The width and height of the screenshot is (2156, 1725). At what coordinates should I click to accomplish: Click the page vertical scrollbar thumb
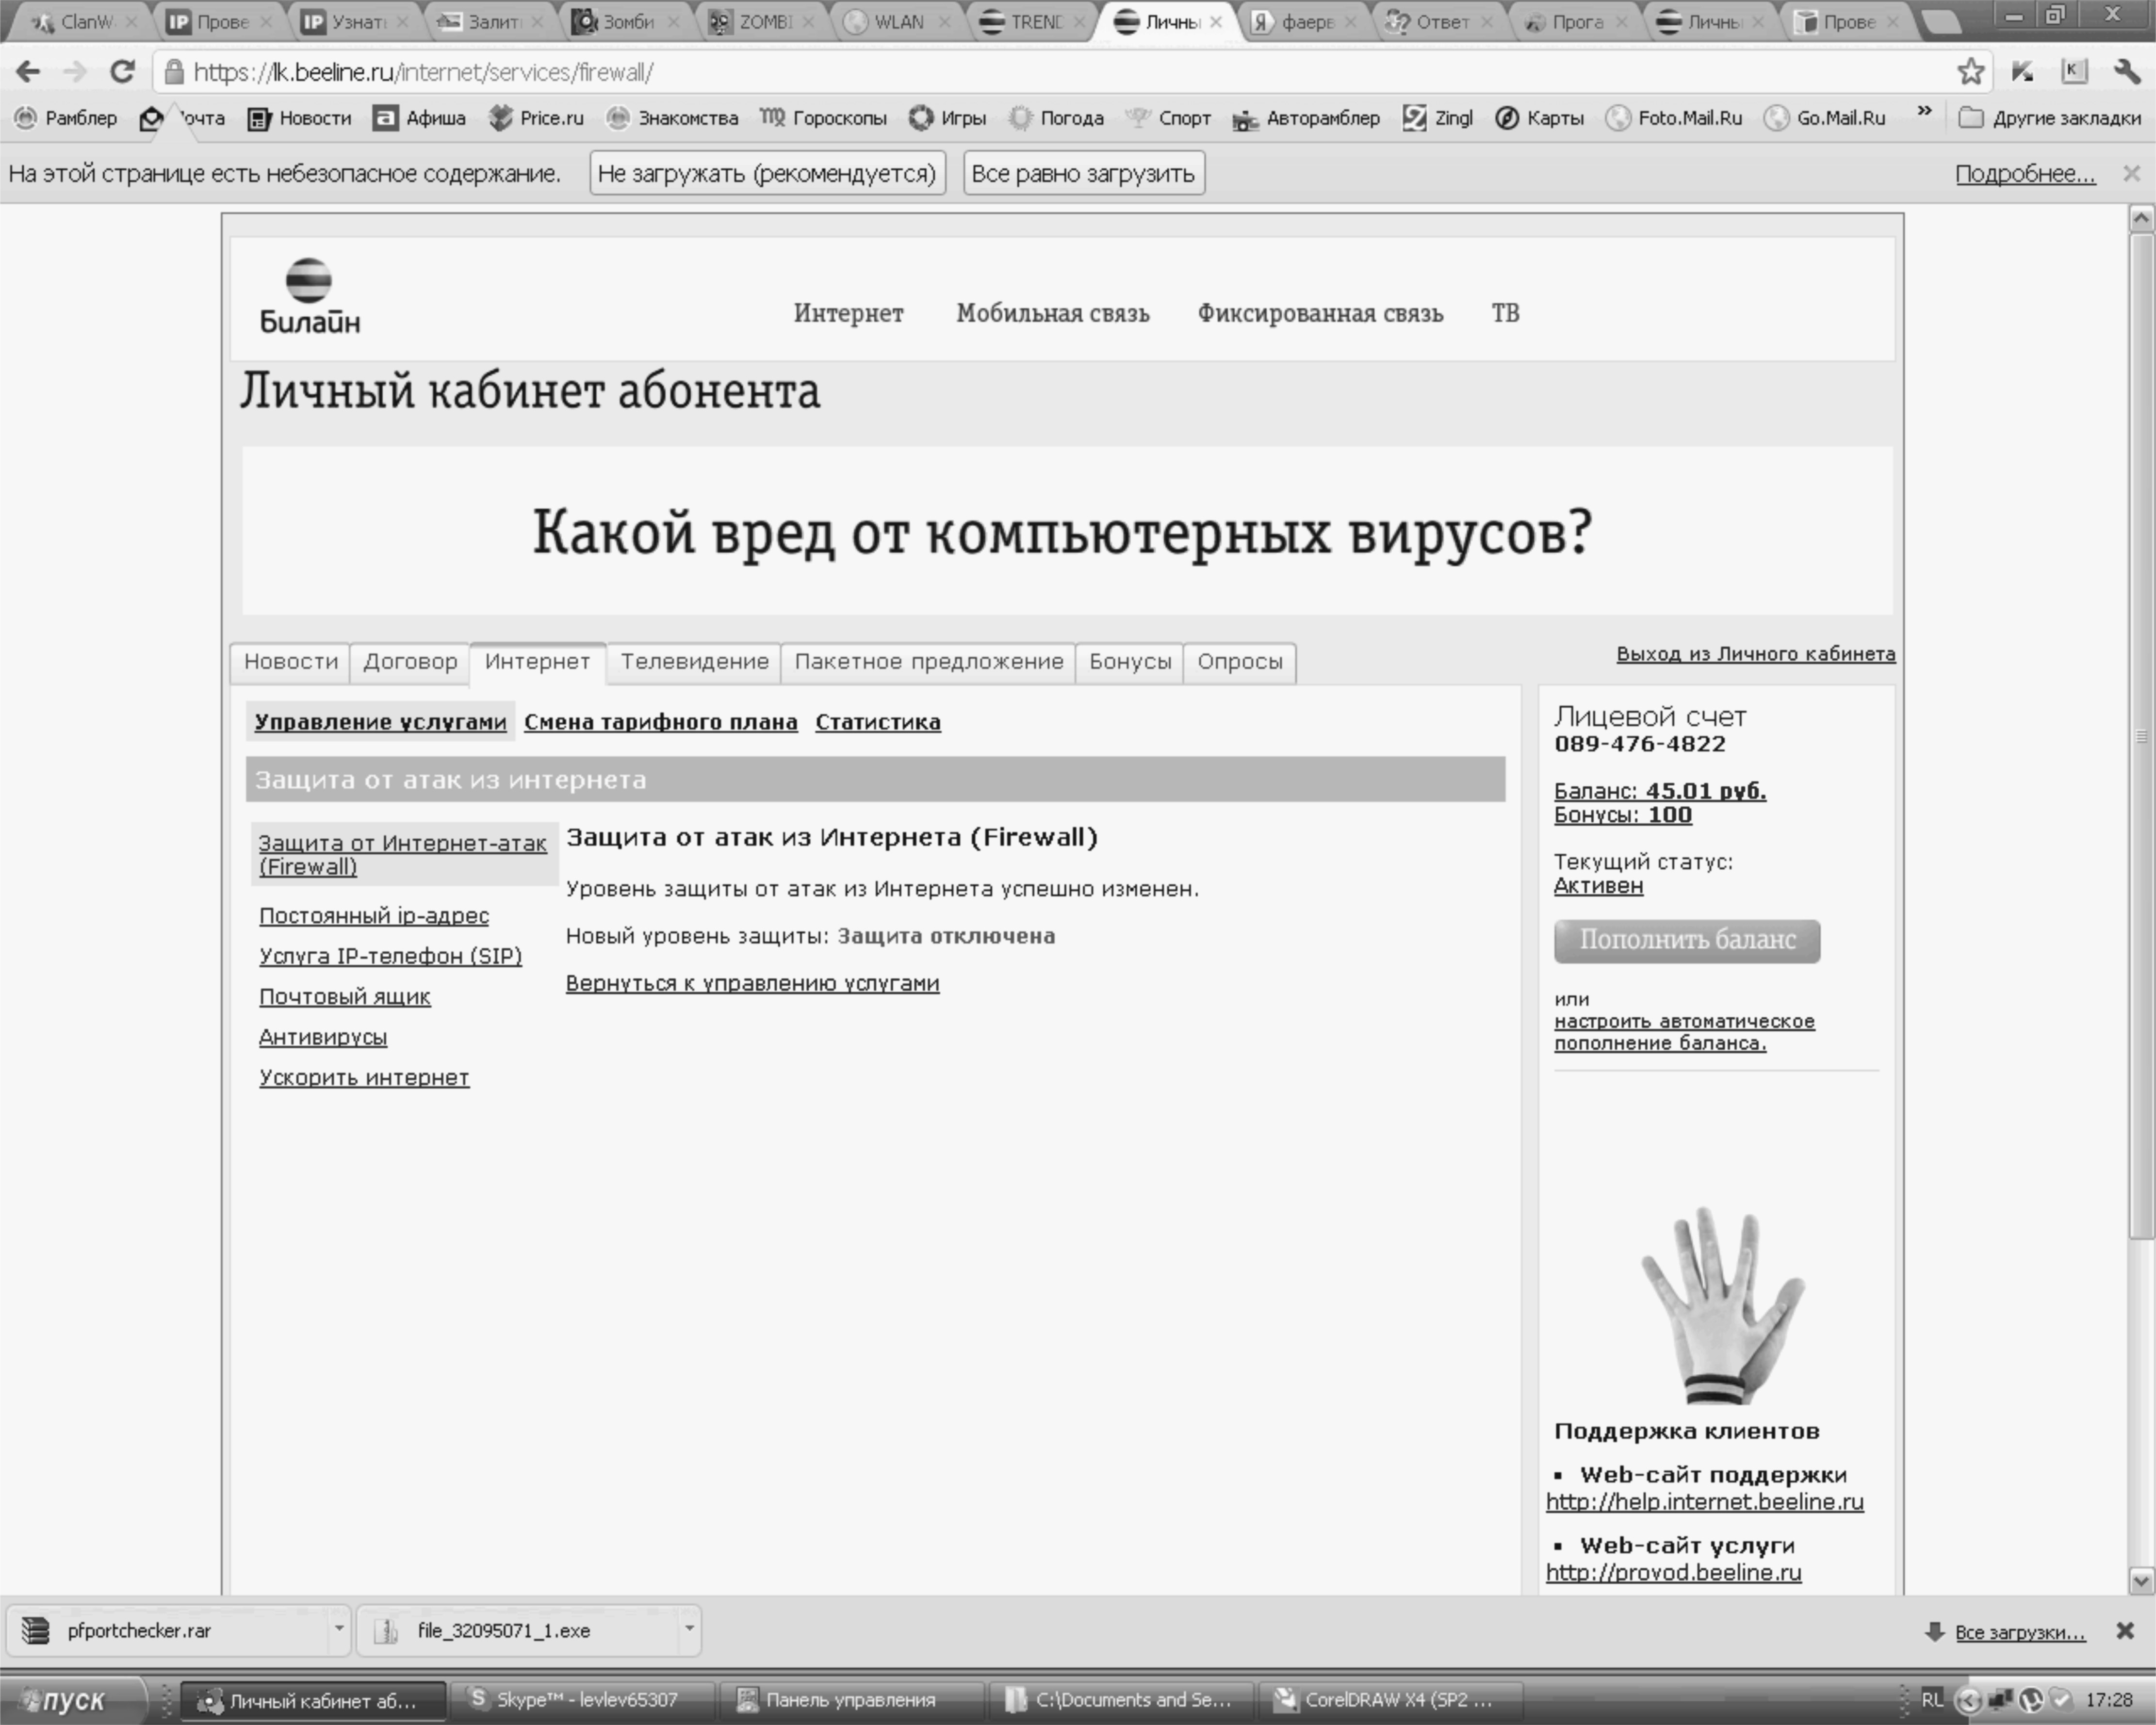point(2141,737)
